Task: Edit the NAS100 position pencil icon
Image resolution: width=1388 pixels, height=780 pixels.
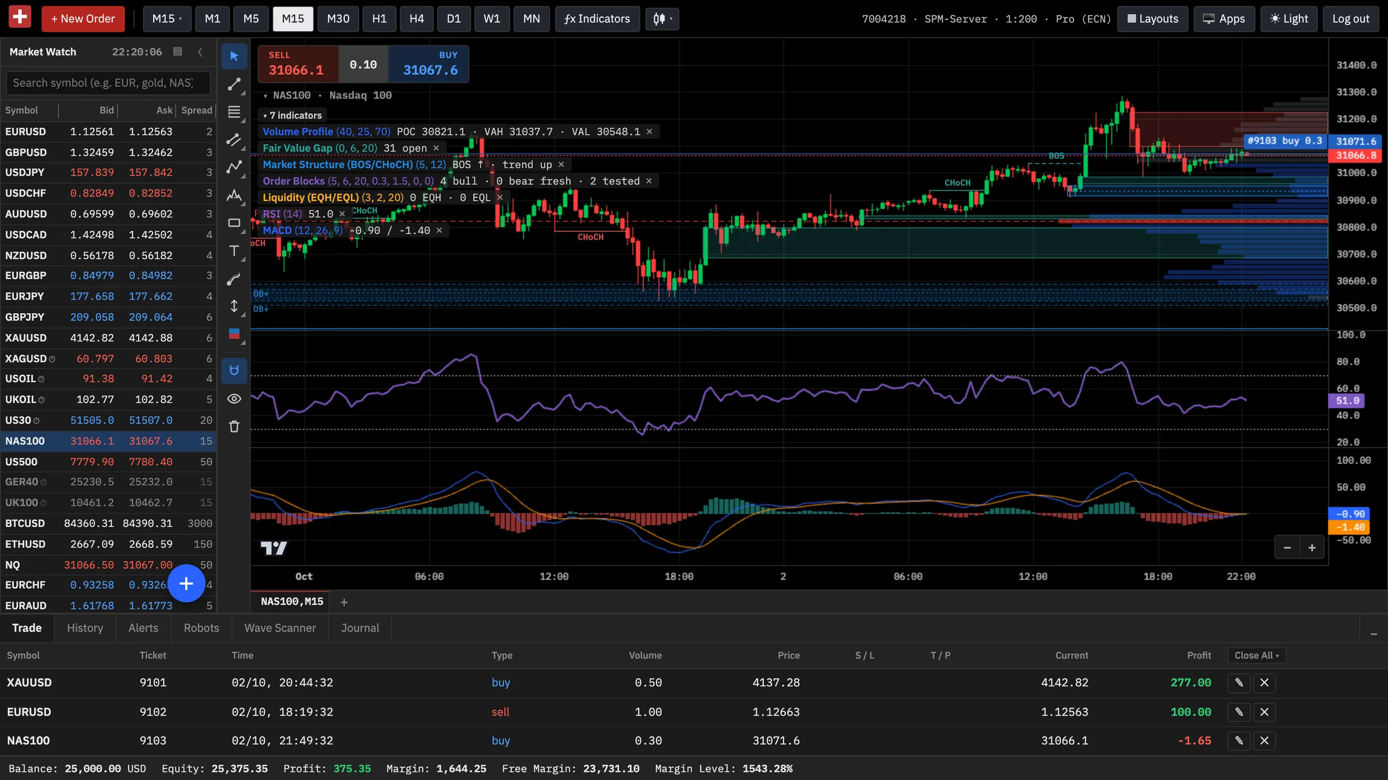Action: (x=1239, y=741)
